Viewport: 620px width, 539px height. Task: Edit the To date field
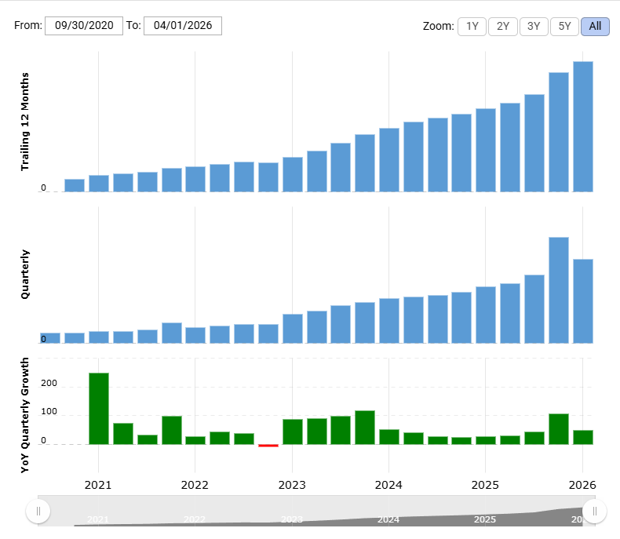coord(183,26)
